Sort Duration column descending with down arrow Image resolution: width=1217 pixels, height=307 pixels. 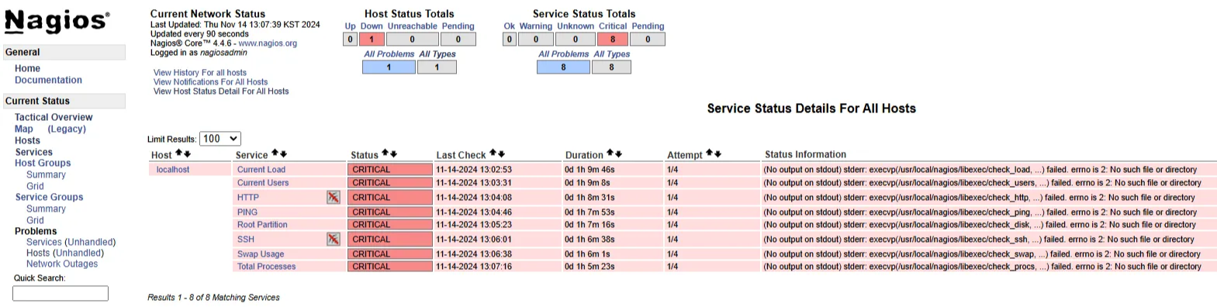[x=618, y=153]
